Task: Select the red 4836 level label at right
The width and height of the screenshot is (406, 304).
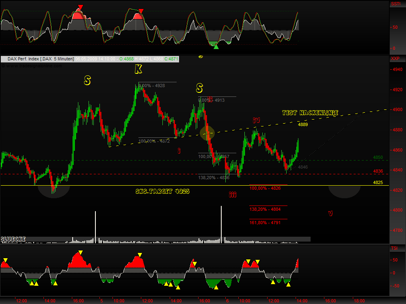Action: (x=378, y=171)
